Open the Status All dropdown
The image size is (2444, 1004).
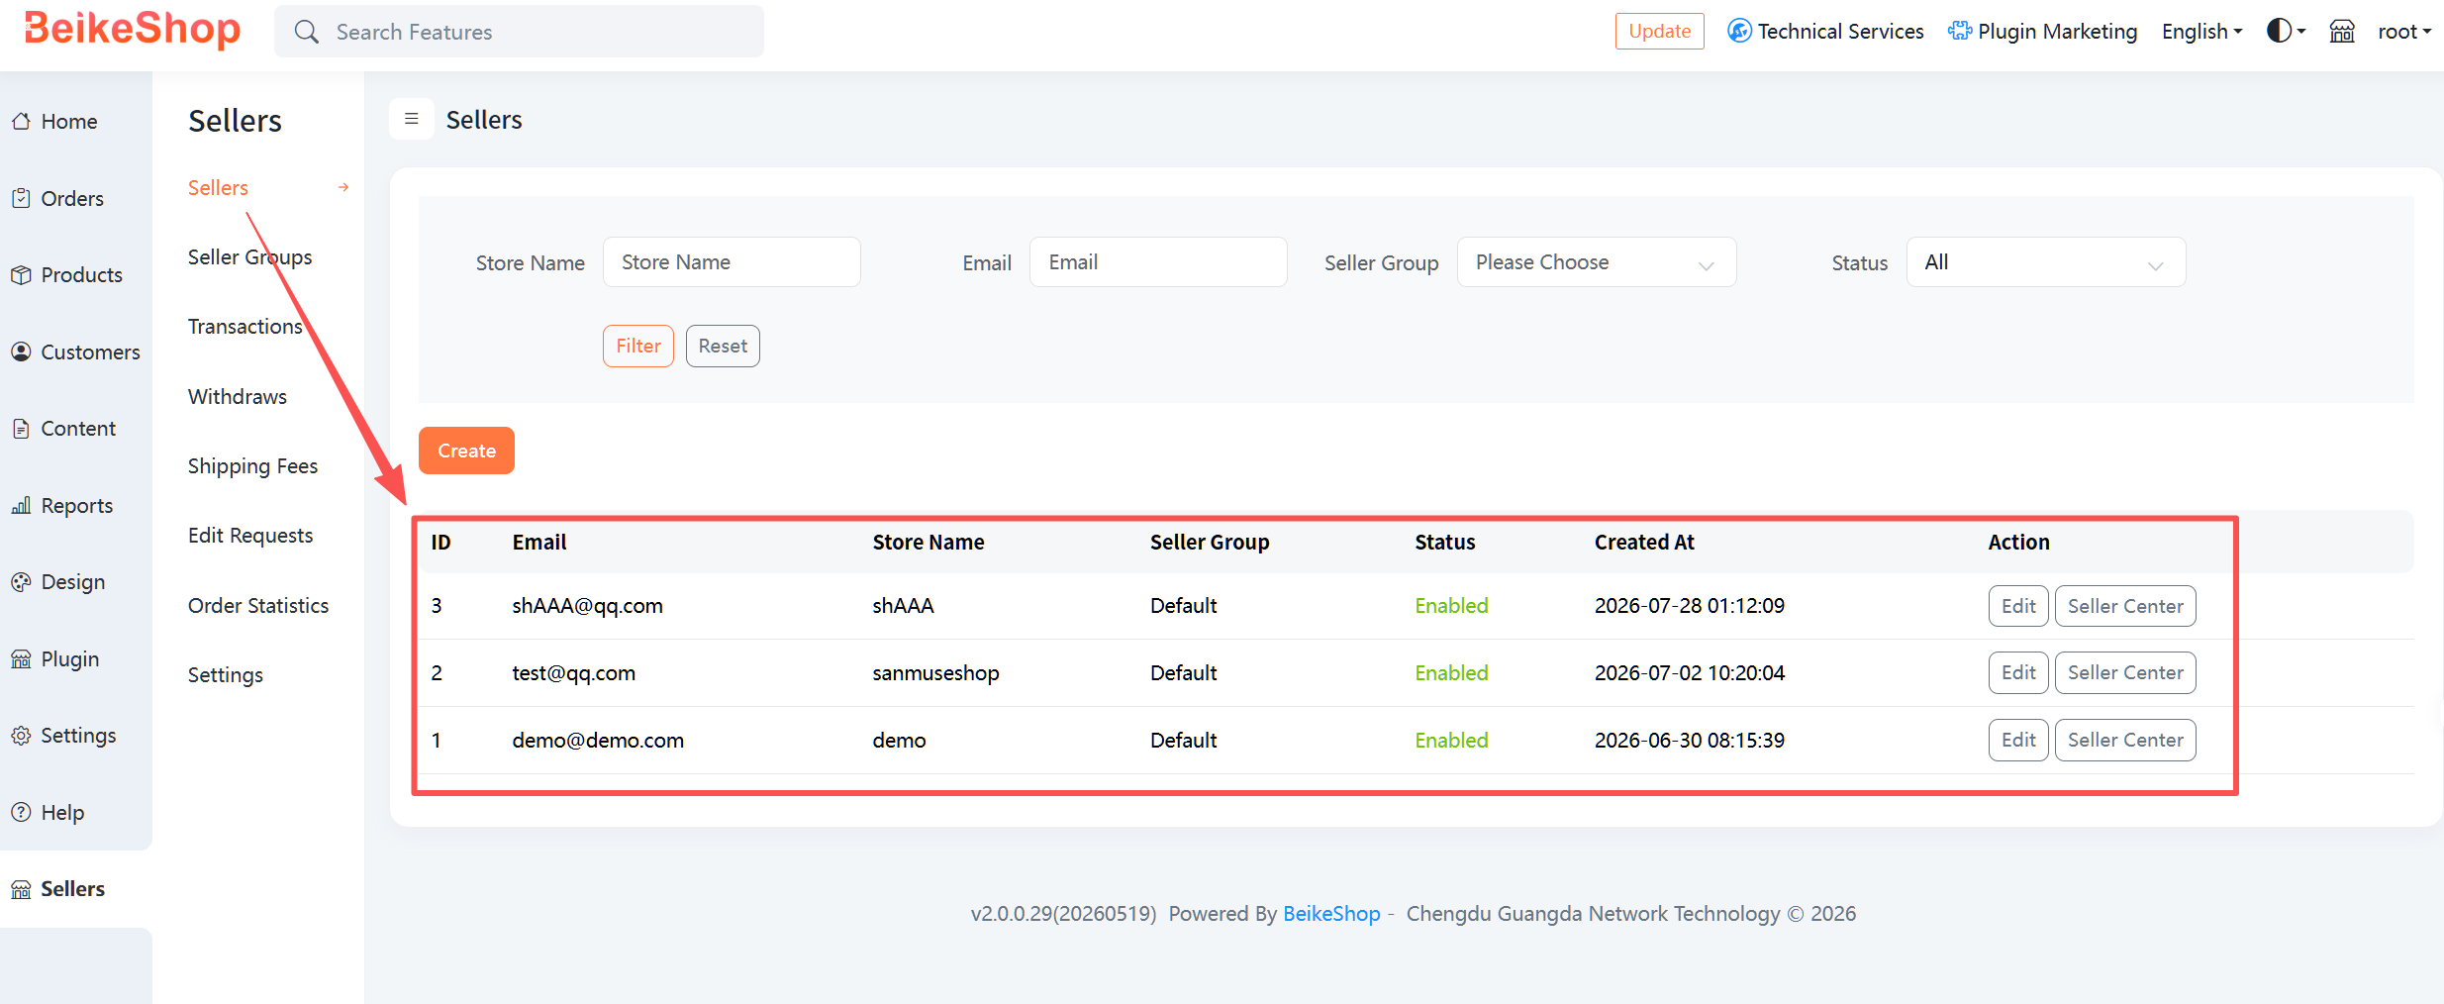[x=2045, y=262]
